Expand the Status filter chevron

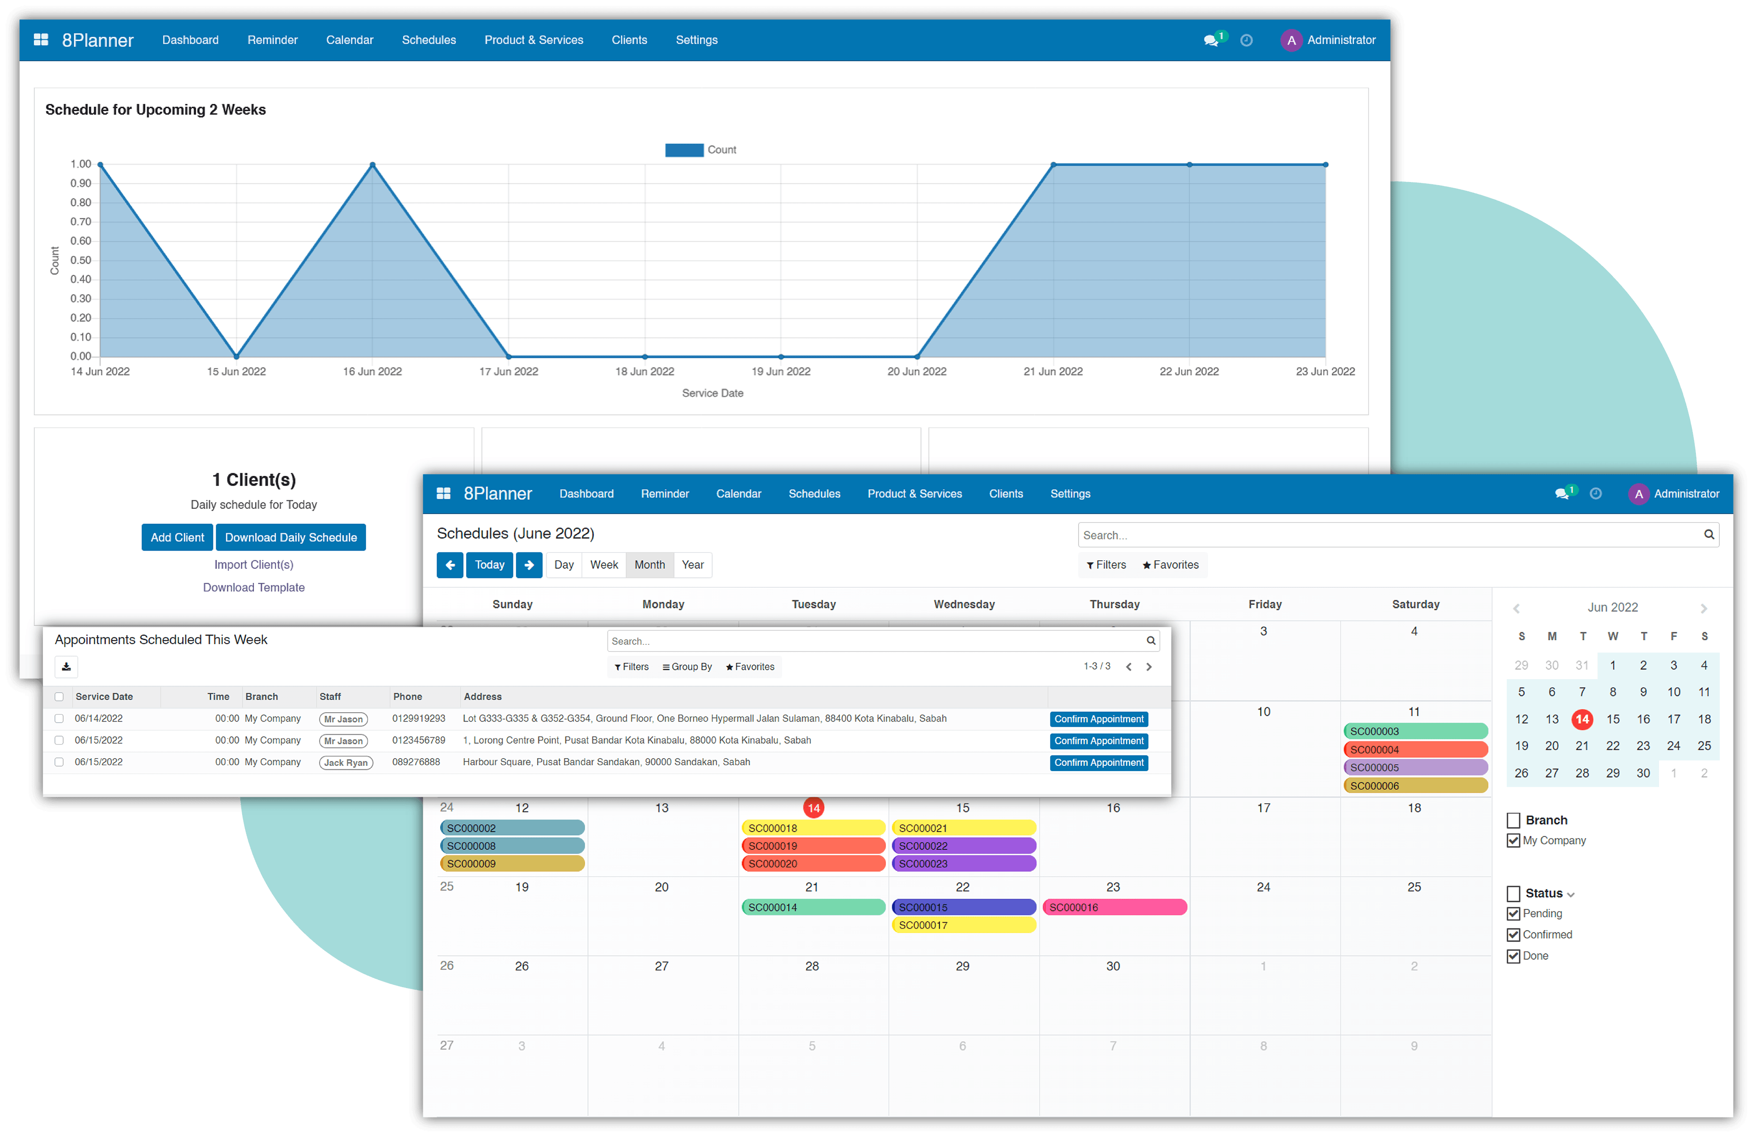pos(1571,895)
